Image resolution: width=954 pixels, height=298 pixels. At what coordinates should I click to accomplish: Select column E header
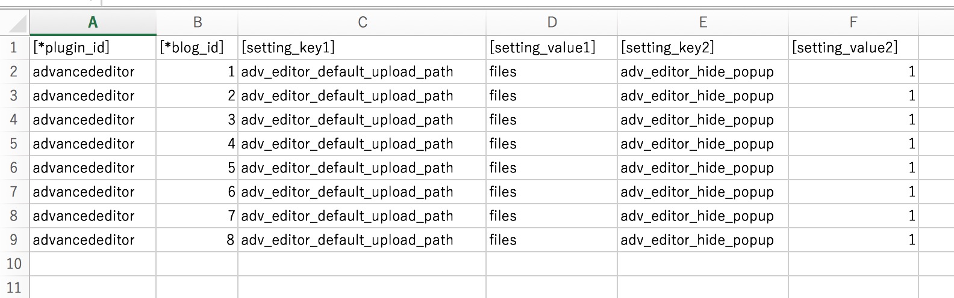coord(703,23)
